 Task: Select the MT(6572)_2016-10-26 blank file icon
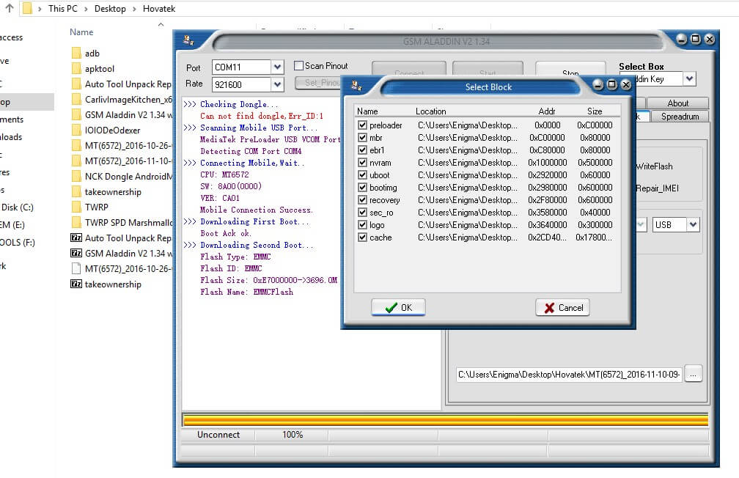(76, 269)
